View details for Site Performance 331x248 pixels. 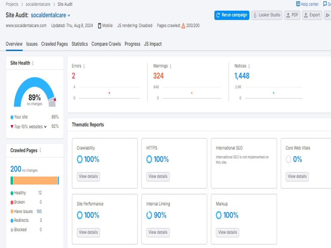coord(88,232)
